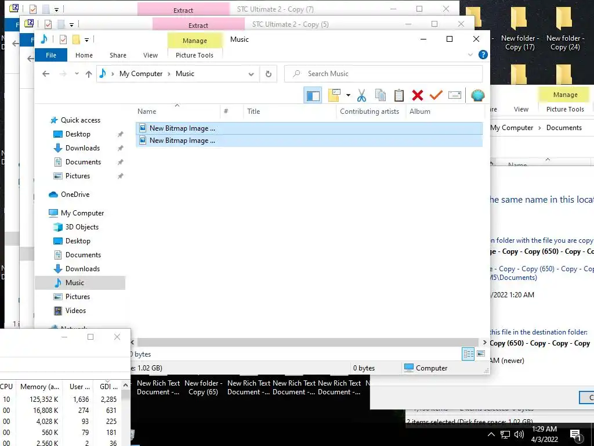Open Documents under My Computer
Viewport: 594px width, 446px height.
click(83, 255)
